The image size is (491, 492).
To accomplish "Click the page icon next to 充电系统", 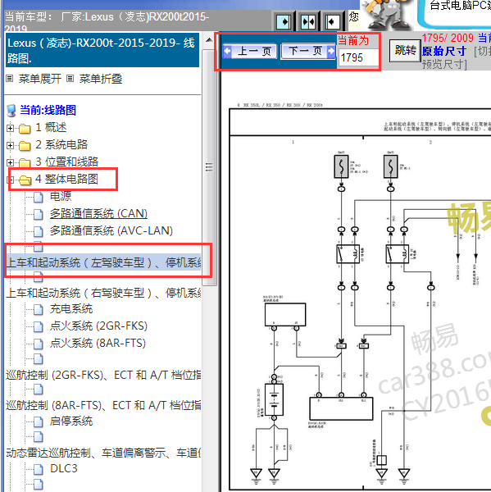I will pos(39,309).
